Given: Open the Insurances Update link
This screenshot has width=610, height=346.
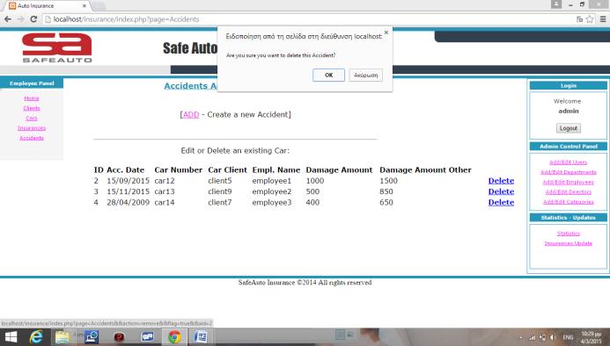Looking at the screenshot, I should (x=569, y=243).
